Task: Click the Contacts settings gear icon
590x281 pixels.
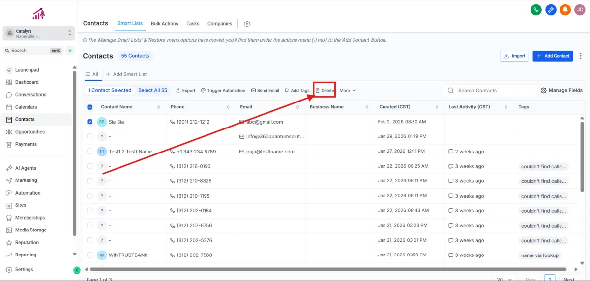Action: 247,24
